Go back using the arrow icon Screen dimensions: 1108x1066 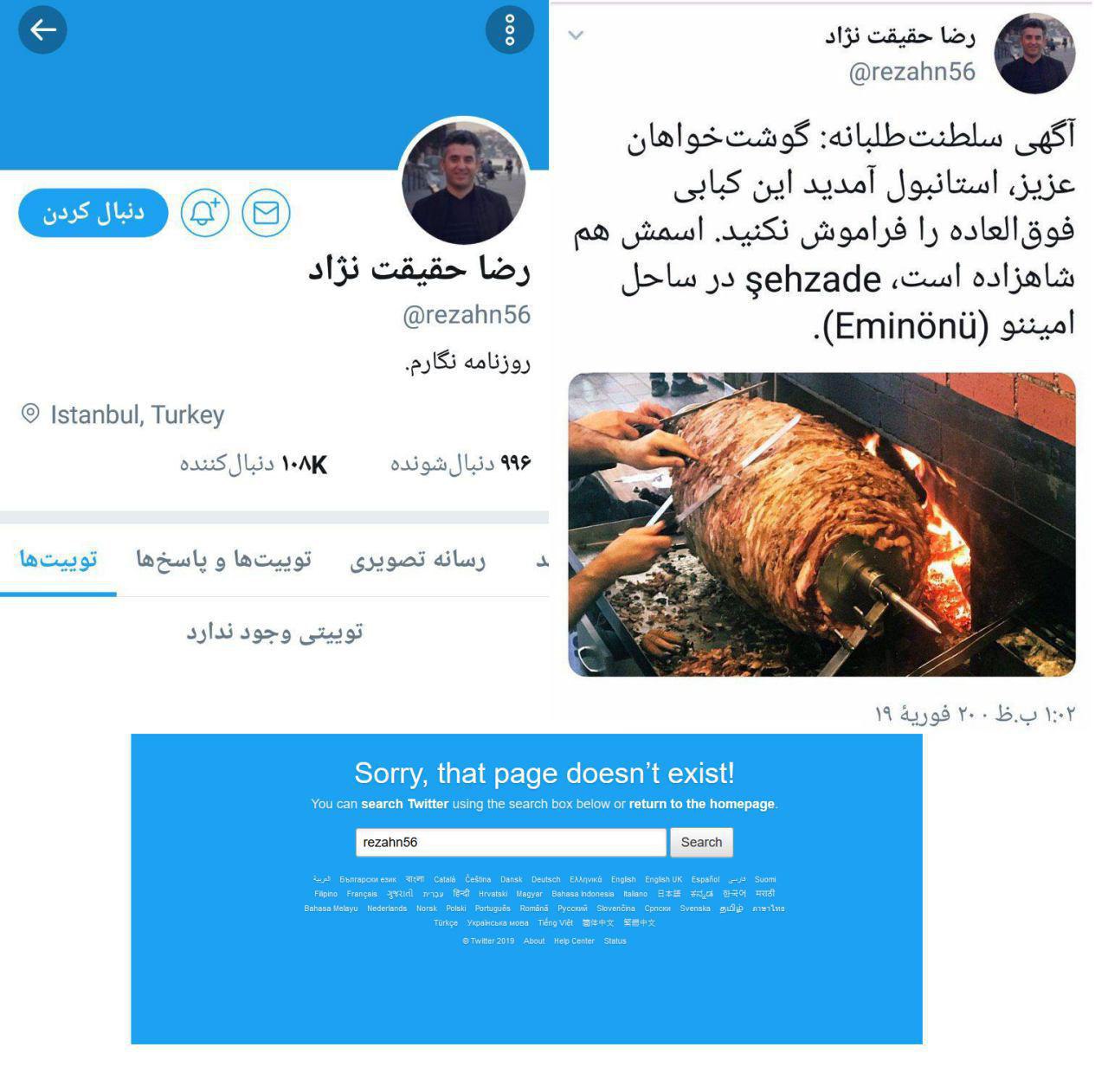click(42, 30)
